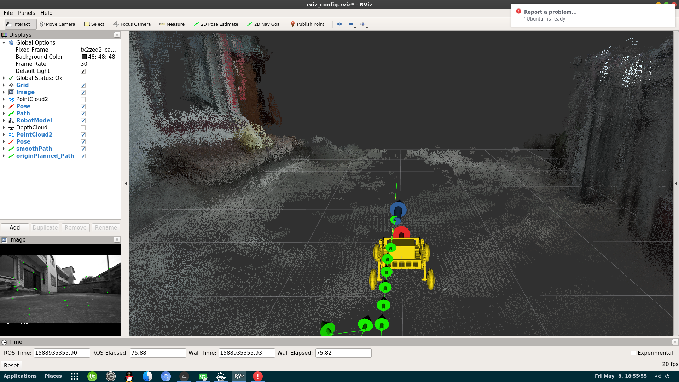
Task: Choose the Focus Camera tool
Action: click(132, 24)
